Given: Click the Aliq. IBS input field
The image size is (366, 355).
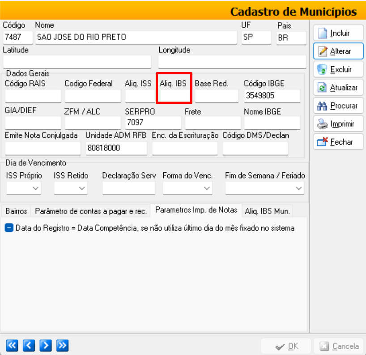Looking at the screenshot, I should click(174, 96).
